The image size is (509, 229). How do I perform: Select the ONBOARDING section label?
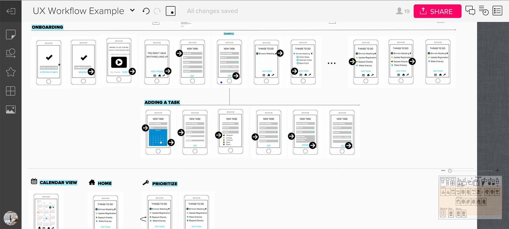point(47,27)
